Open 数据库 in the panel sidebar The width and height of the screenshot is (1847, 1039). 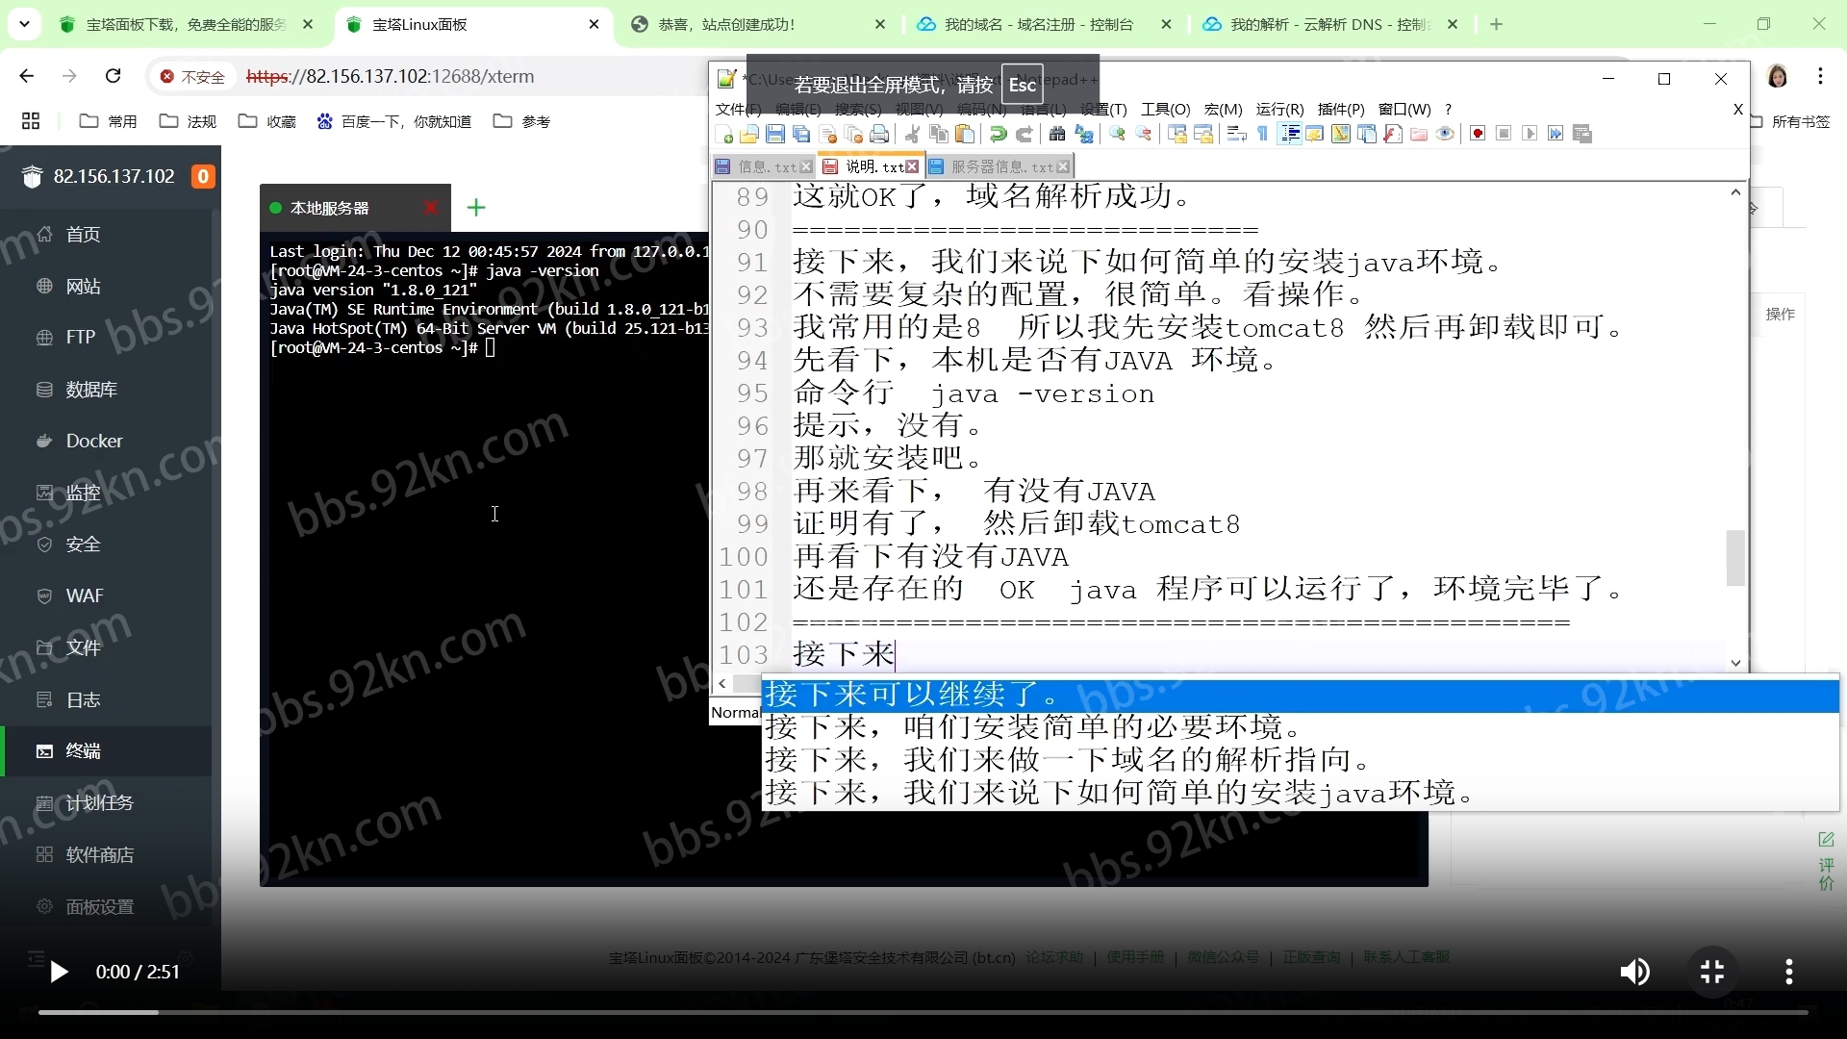coord(106,390)
